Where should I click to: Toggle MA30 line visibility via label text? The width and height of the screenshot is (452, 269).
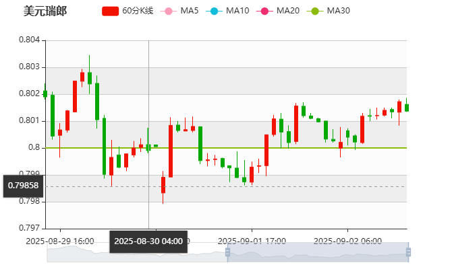click(x=338, y=11)
